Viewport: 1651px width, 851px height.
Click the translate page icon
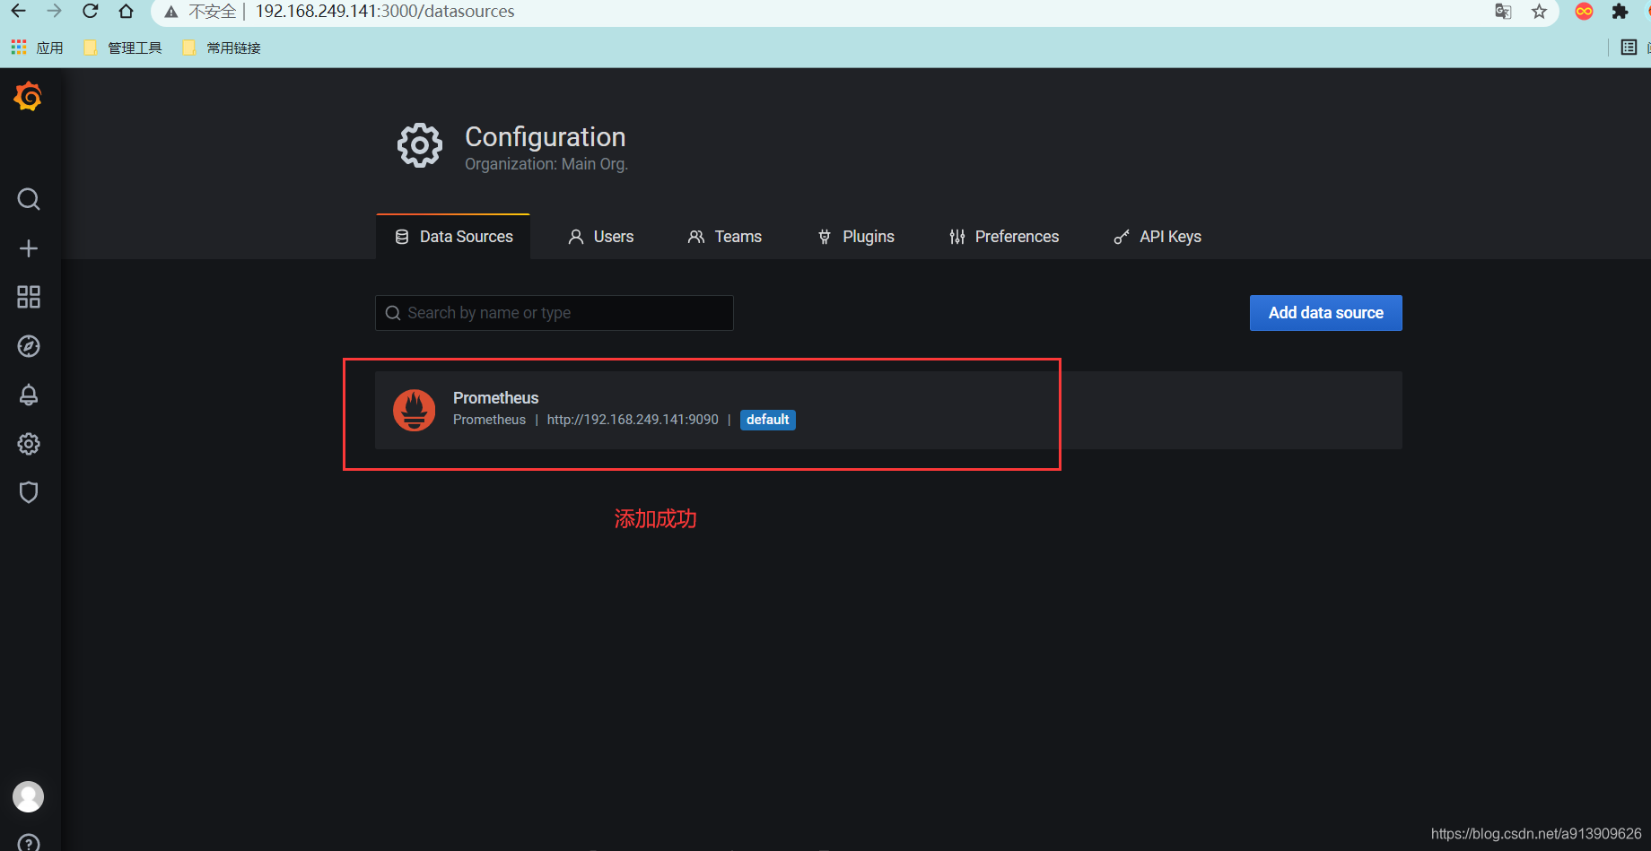(x=1503, y=12)
